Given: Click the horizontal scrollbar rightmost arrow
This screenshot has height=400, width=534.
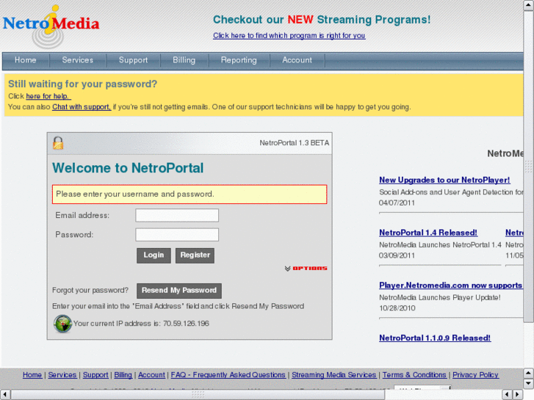Looking at the screenshot, I should point(518,395).
